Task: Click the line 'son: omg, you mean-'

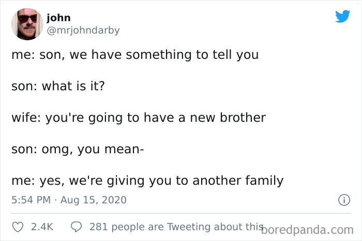Action: pyautogui.click(x=78, y=150)
